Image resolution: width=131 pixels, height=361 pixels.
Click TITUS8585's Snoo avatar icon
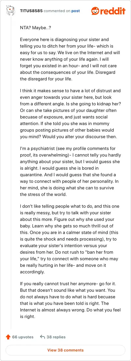point(10,11)
